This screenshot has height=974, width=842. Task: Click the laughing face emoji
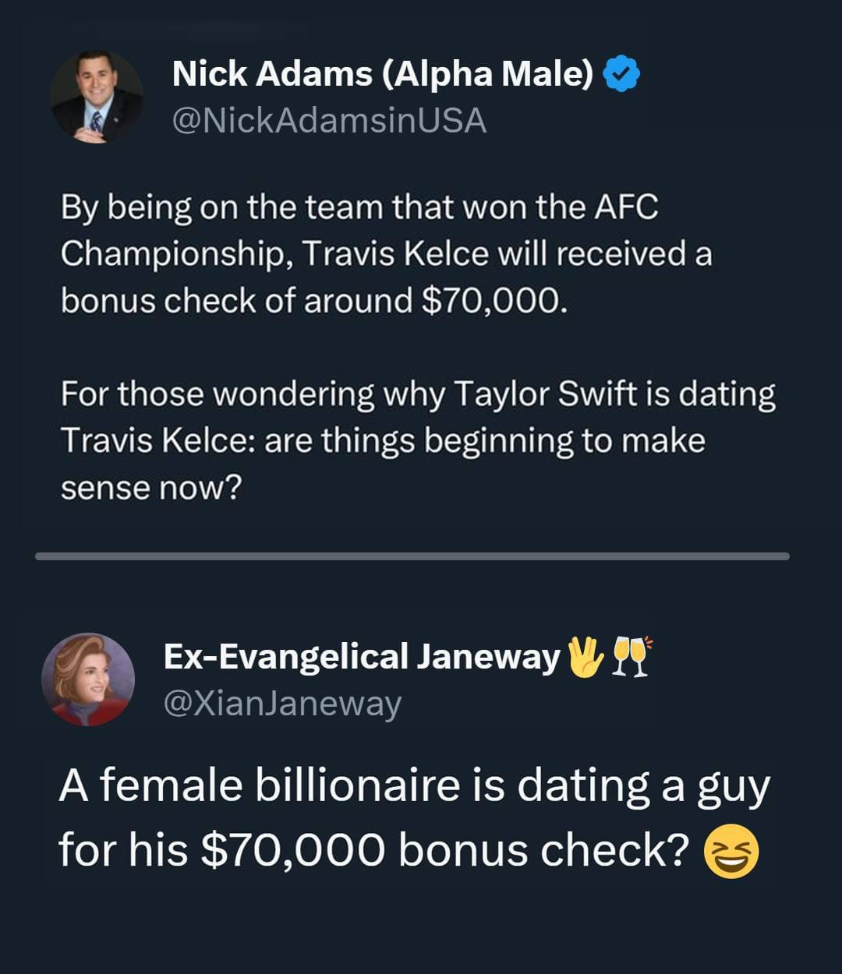(x=731, y=853)
